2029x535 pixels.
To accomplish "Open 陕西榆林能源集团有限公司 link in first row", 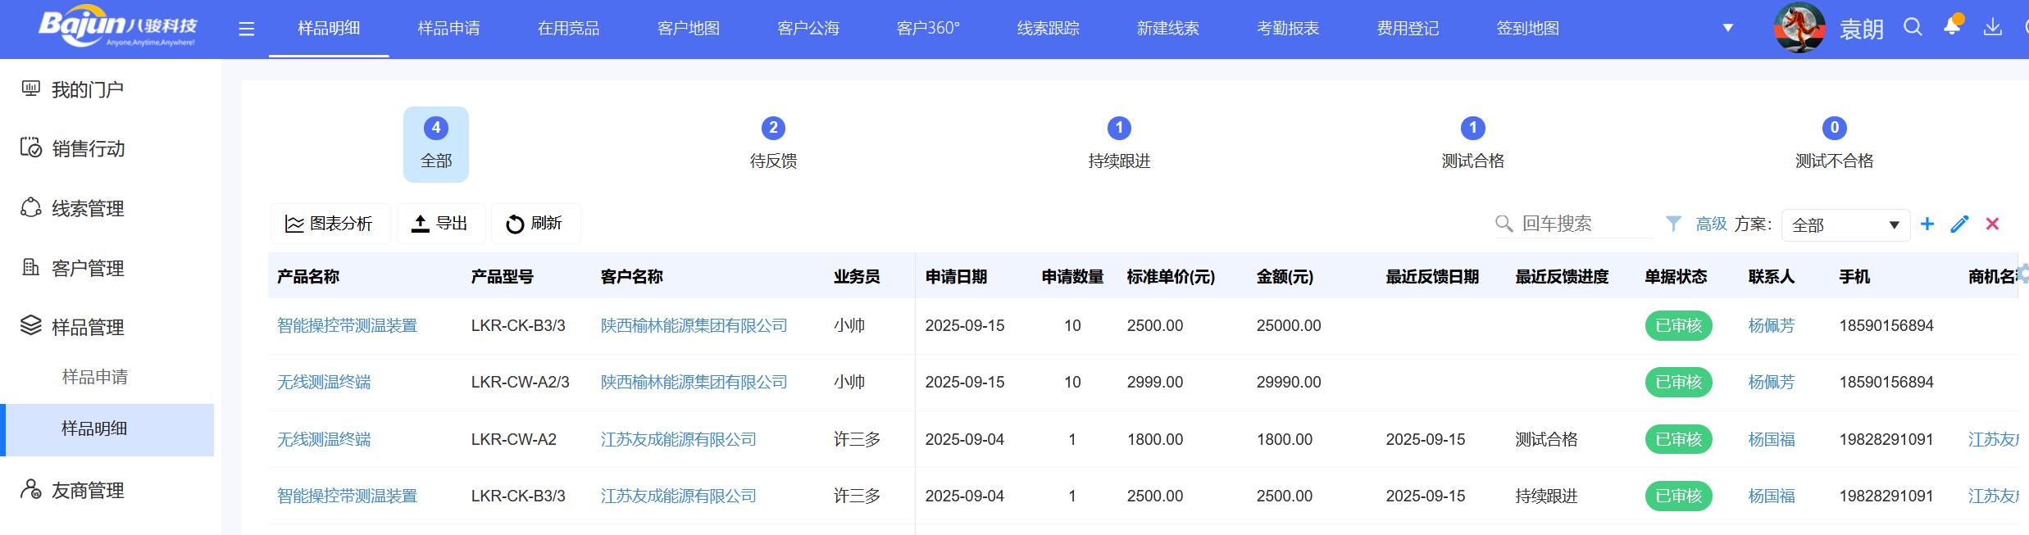I will (694, 326).
